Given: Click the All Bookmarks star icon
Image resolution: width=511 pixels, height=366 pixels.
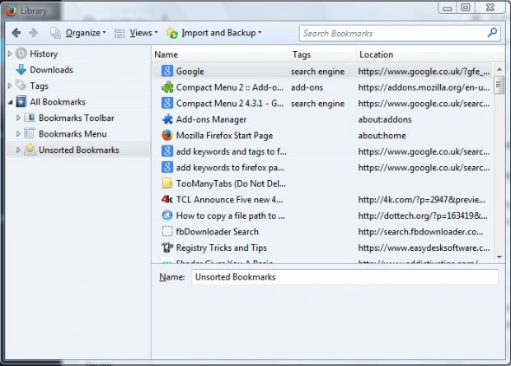Looking at the screenshot, I should pyautogui.click(x=21, y=101).
